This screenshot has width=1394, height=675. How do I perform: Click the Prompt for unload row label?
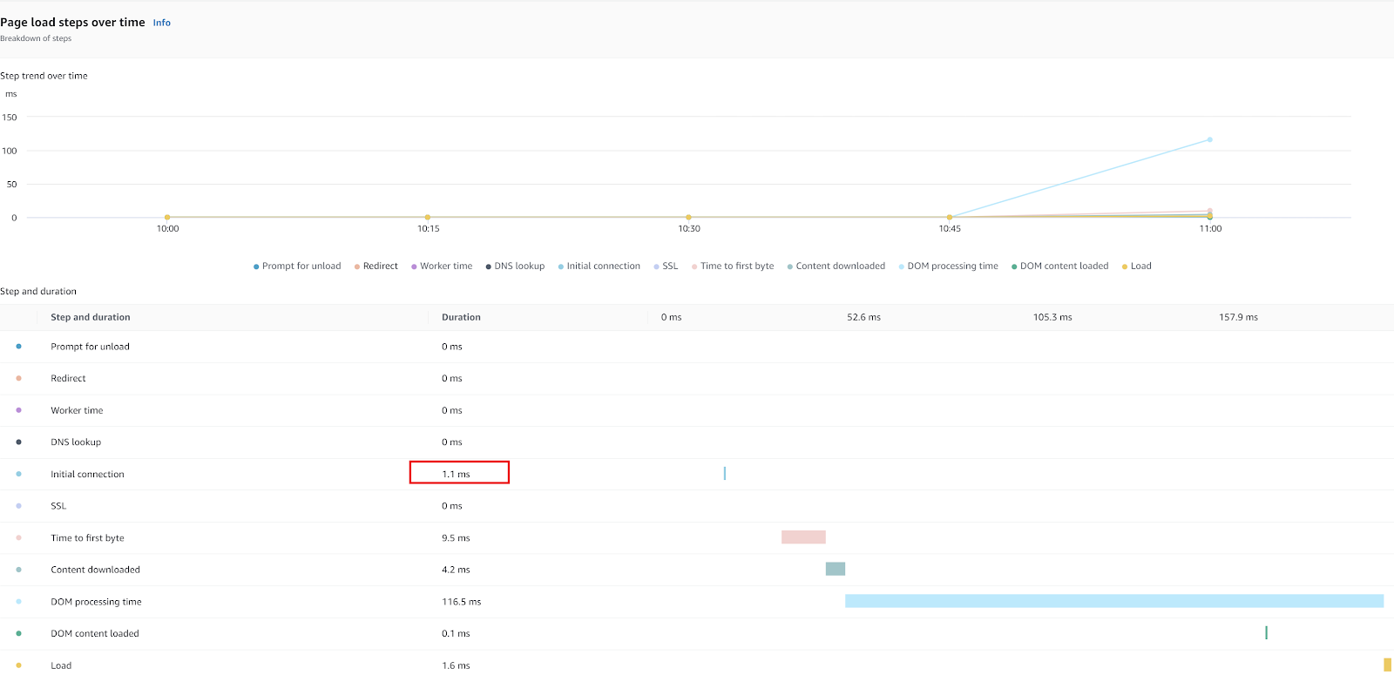[90, 347]
